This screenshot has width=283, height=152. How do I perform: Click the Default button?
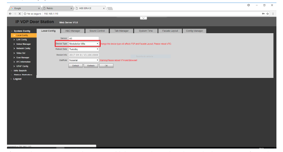75,66
